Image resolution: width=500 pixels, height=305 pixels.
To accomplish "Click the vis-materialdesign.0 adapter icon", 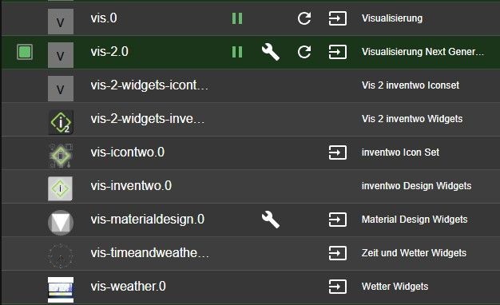I will (x=61, y=223).
